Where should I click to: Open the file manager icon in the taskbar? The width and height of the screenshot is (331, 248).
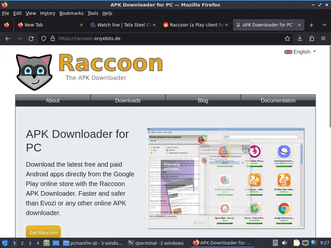(47, 243)
